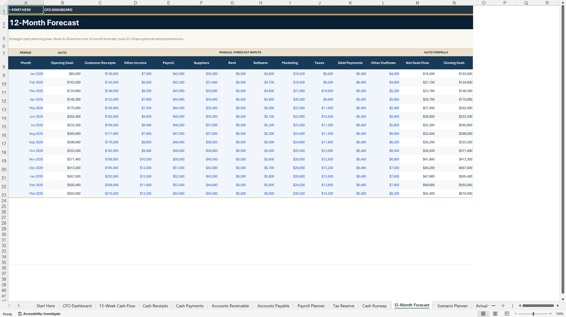Click the zoom slider handle
566x317 pixels.
(x=533, y=314)
